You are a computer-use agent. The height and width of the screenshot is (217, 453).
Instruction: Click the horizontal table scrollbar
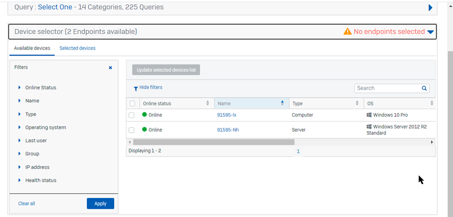(214, 142)
